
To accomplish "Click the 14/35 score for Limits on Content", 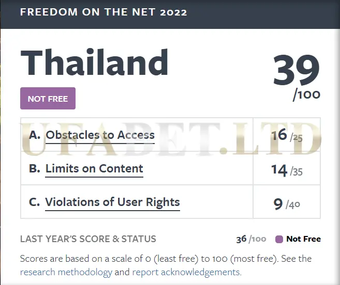I will click(x=287, y=170).
